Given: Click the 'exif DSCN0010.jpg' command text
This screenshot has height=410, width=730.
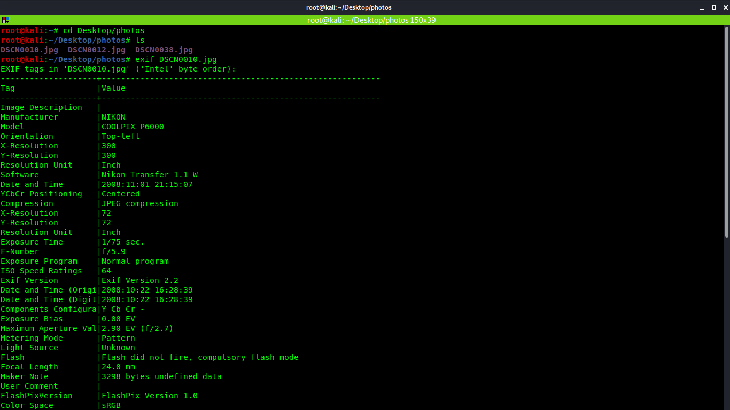Looking at the screenshot, I should pos(176,59).
